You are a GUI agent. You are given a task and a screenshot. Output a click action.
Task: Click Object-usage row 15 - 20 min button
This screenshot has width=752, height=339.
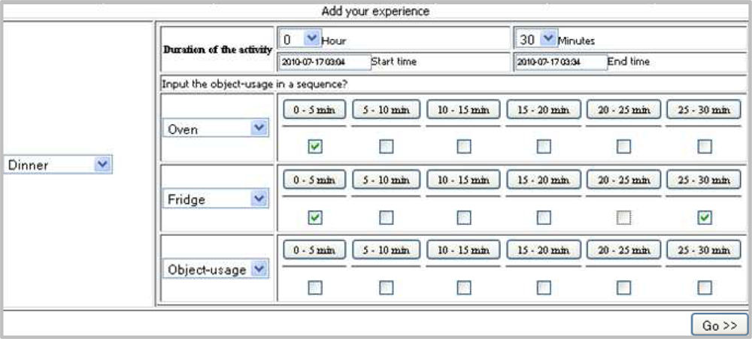(x=544, y=250)
